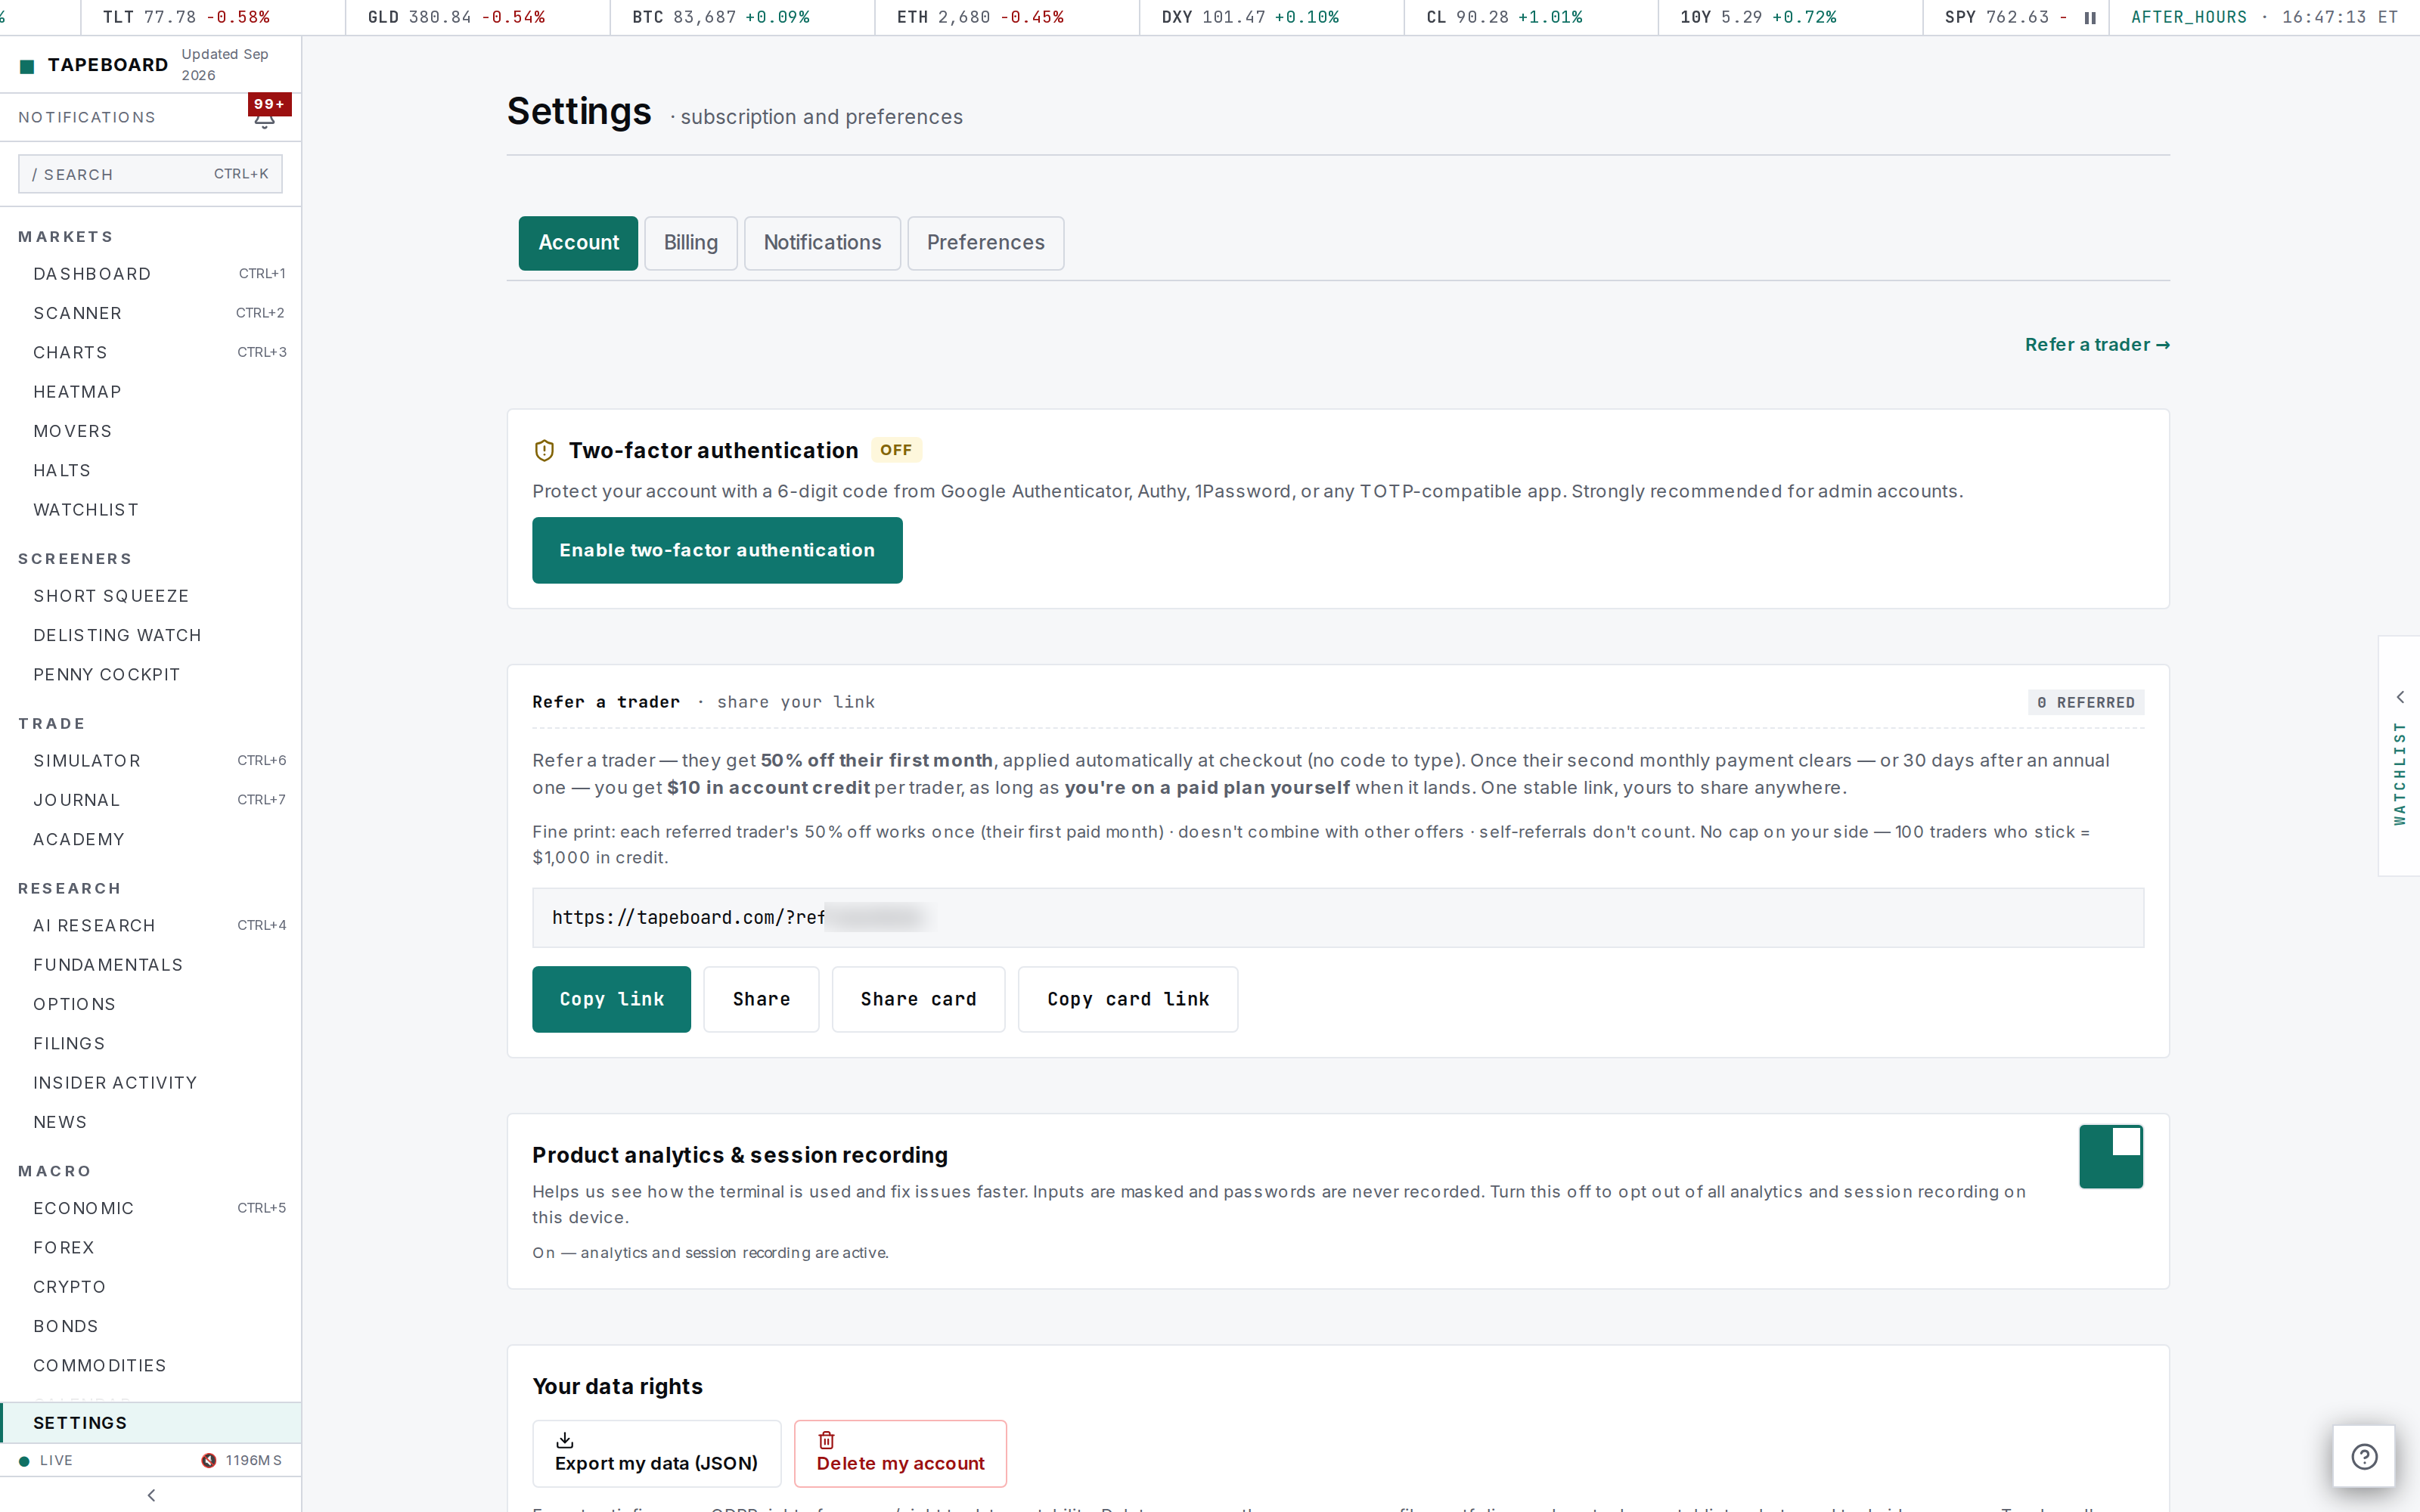Click the download icon on Export my data
The height and width of the screenshot is (1512, 2420).
565,1440
